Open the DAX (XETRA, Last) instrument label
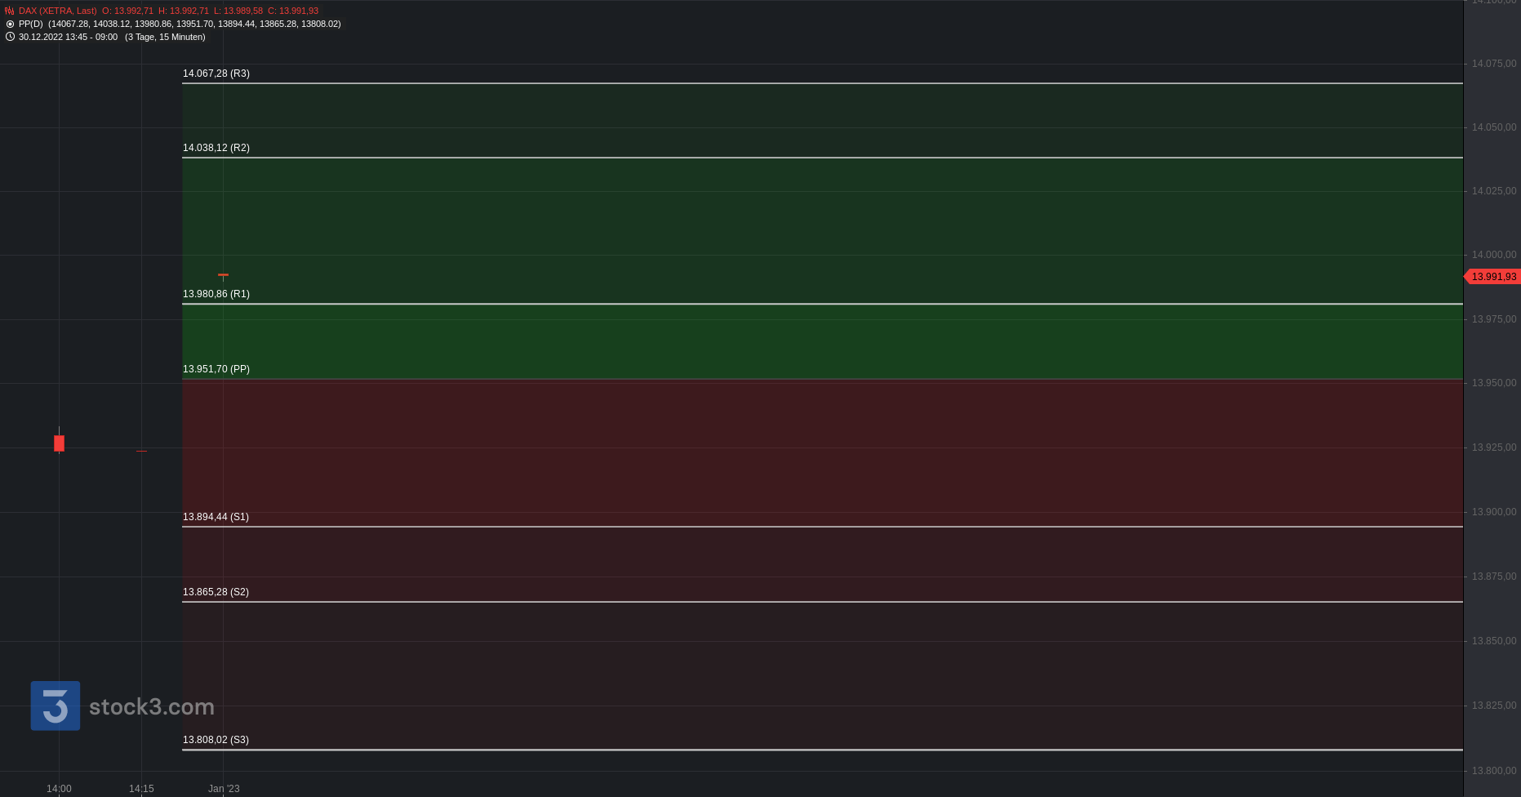This screenshot has height=797, width=1521. pos(57,11)
